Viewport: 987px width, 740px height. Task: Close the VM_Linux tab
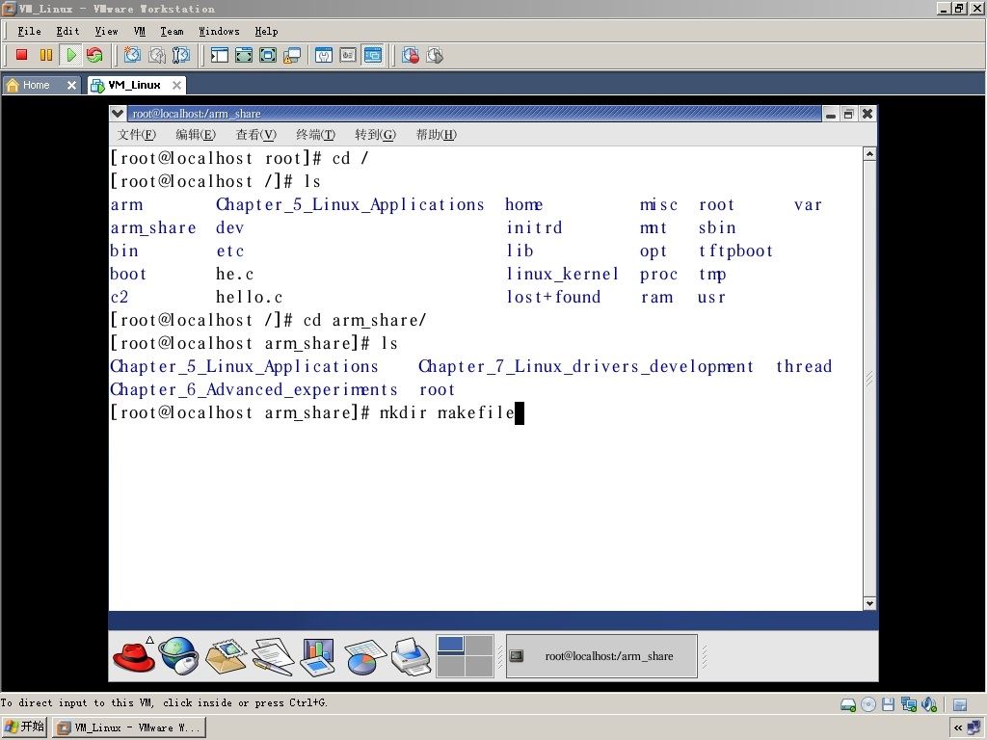click(x=177, y=85)
